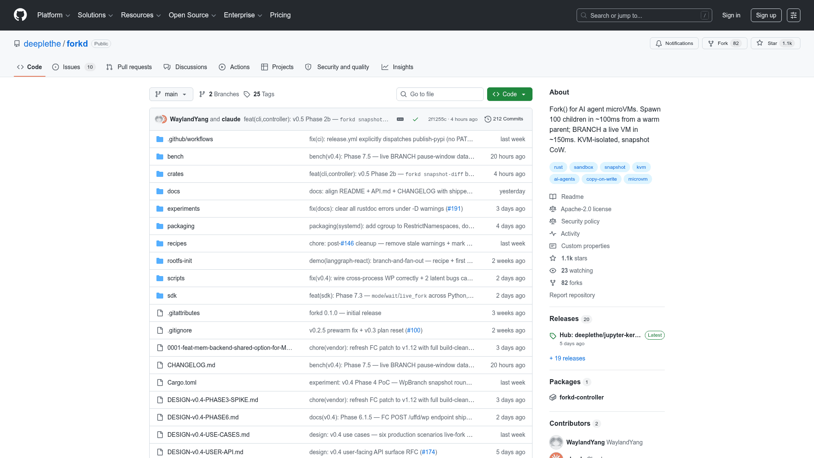814x458 pixels.
Task: Focus the Go to file field
Action: pos(440,94)
